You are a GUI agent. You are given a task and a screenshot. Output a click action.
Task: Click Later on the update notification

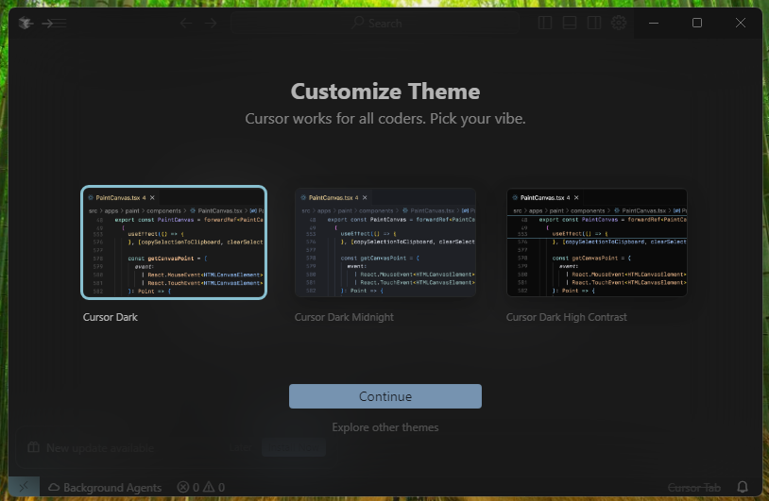click(x=240, y=447)
